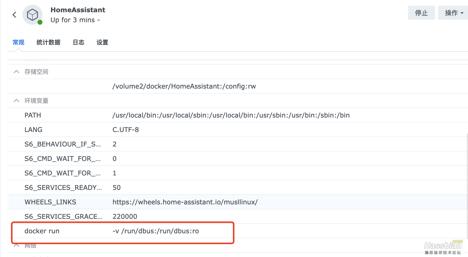Select the LANG variable name
The image size is (468, 257).
[x=33, y=130]
